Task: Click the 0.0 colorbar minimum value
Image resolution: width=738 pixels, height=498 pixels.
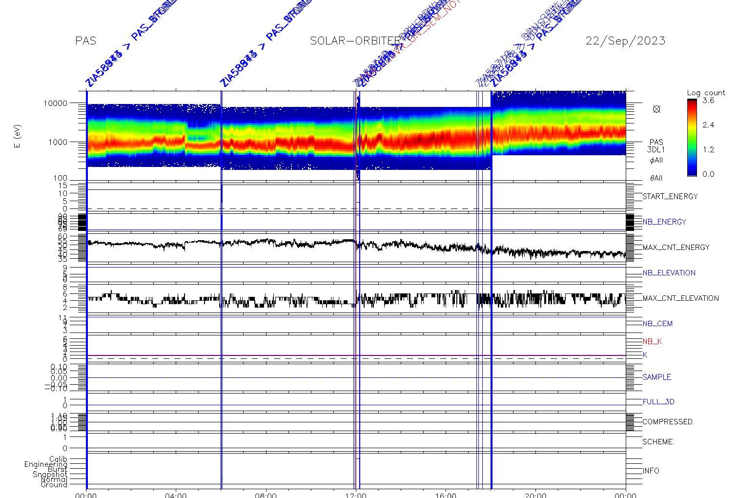Action: point(708,174)
